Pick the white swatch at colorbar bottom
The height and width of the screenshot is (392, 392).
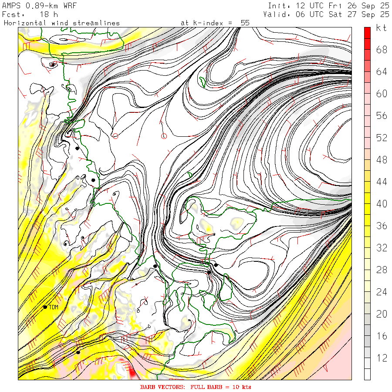[367, 374]
